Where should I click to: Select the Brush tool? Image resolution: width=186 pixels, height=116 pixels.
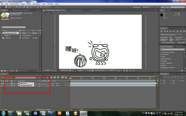coord(35,7)
